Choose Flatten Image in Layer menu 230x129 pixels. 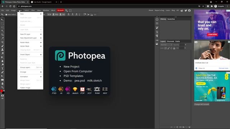tap(30, 87)
